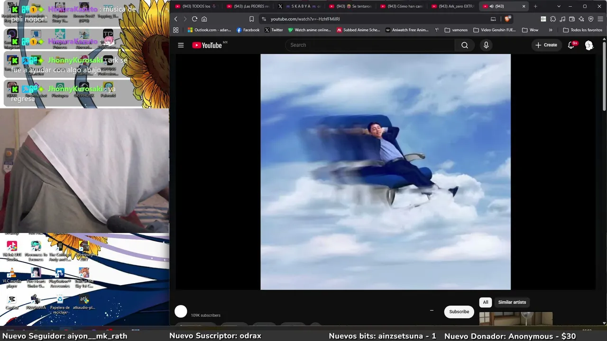Open the Watch anime online bookmark
The height and width of the screenshot is (341, 607).
pos(309,30)
